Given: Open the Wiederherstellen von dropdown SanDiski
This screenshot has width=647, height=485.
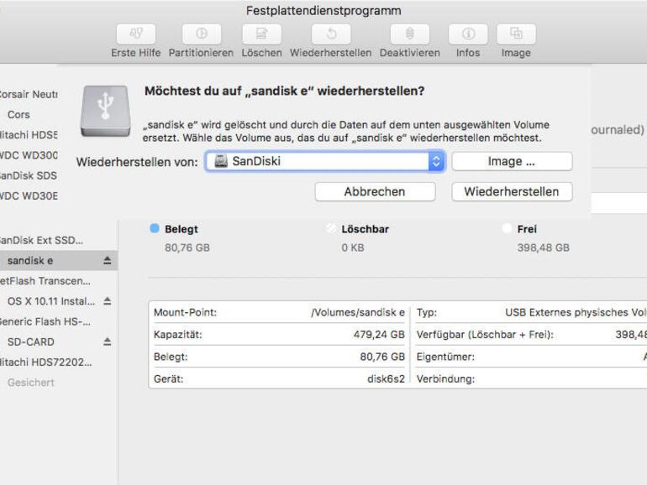Looking at the screenshot, I should click(325, 161).
